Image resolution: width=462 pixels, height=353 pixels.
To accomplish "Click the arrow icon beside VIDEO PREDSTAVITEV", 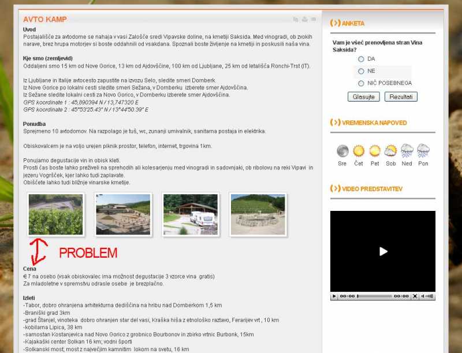I will coord(336,188).
